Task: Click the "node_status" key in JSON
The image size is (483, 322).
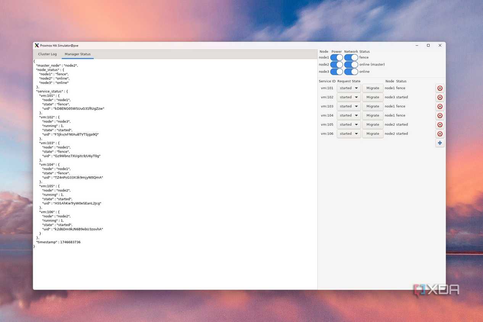Action: 48,70
